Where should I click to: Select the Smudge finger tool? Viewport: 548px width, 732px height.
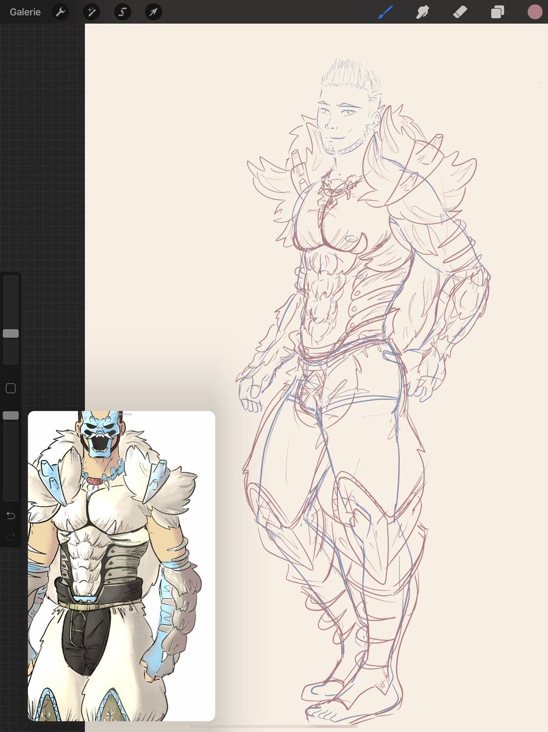pyautogui.click(x=422, y=12)
